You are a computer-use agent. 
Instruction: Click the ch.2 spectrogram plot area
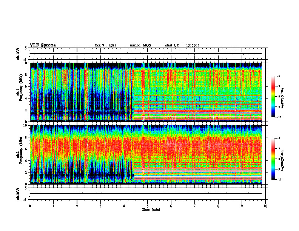click(146, 155)
